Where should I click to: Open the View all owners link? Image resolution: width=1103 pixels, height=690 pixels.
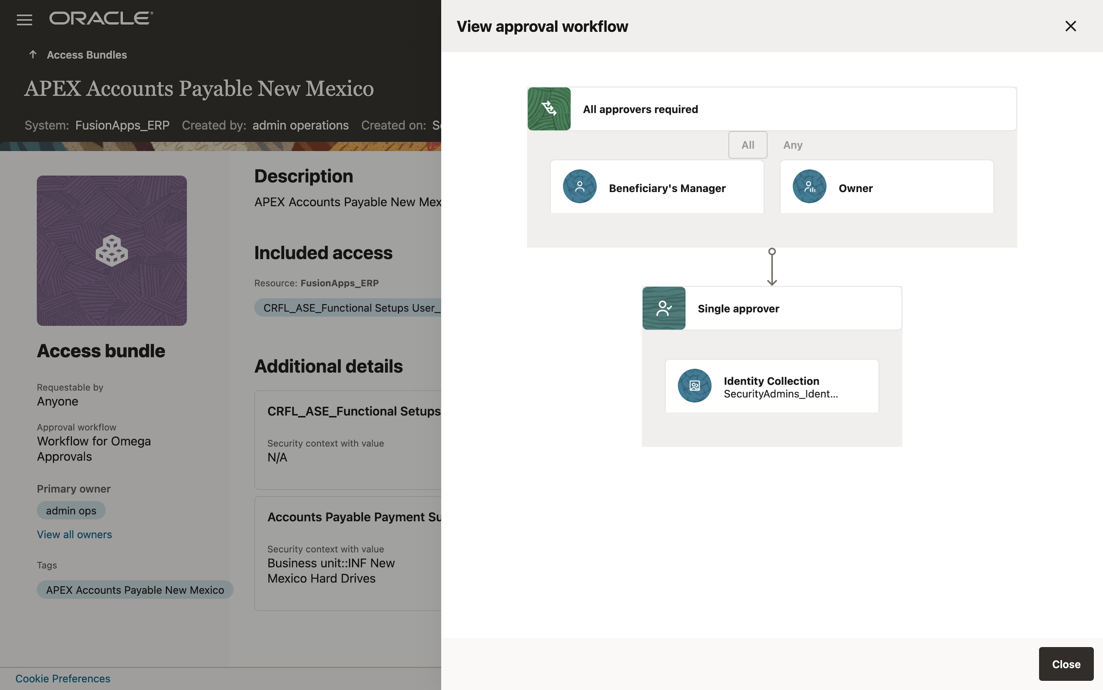74,534
